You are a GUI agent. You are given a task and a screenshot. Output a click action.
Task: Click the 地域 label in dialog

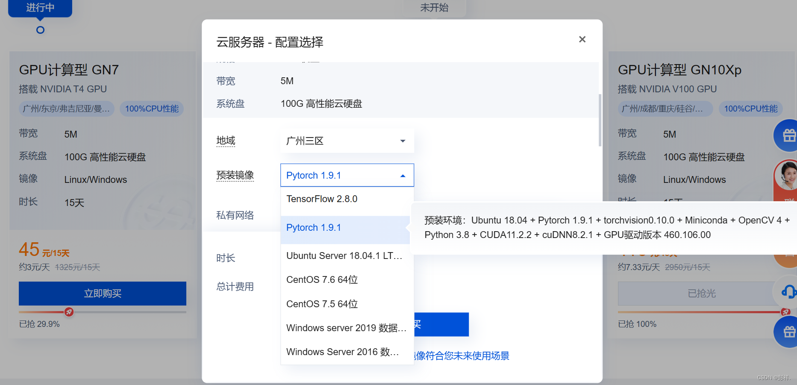pos(226,141)
